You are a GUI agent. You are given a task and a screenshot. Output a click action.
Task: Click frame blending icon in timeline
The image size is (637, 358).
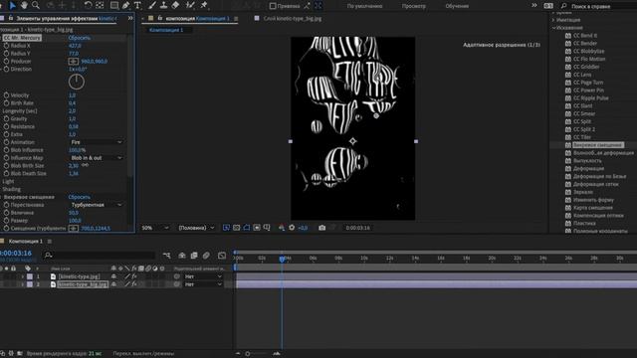pyautogui.click(x=194, y=256)
